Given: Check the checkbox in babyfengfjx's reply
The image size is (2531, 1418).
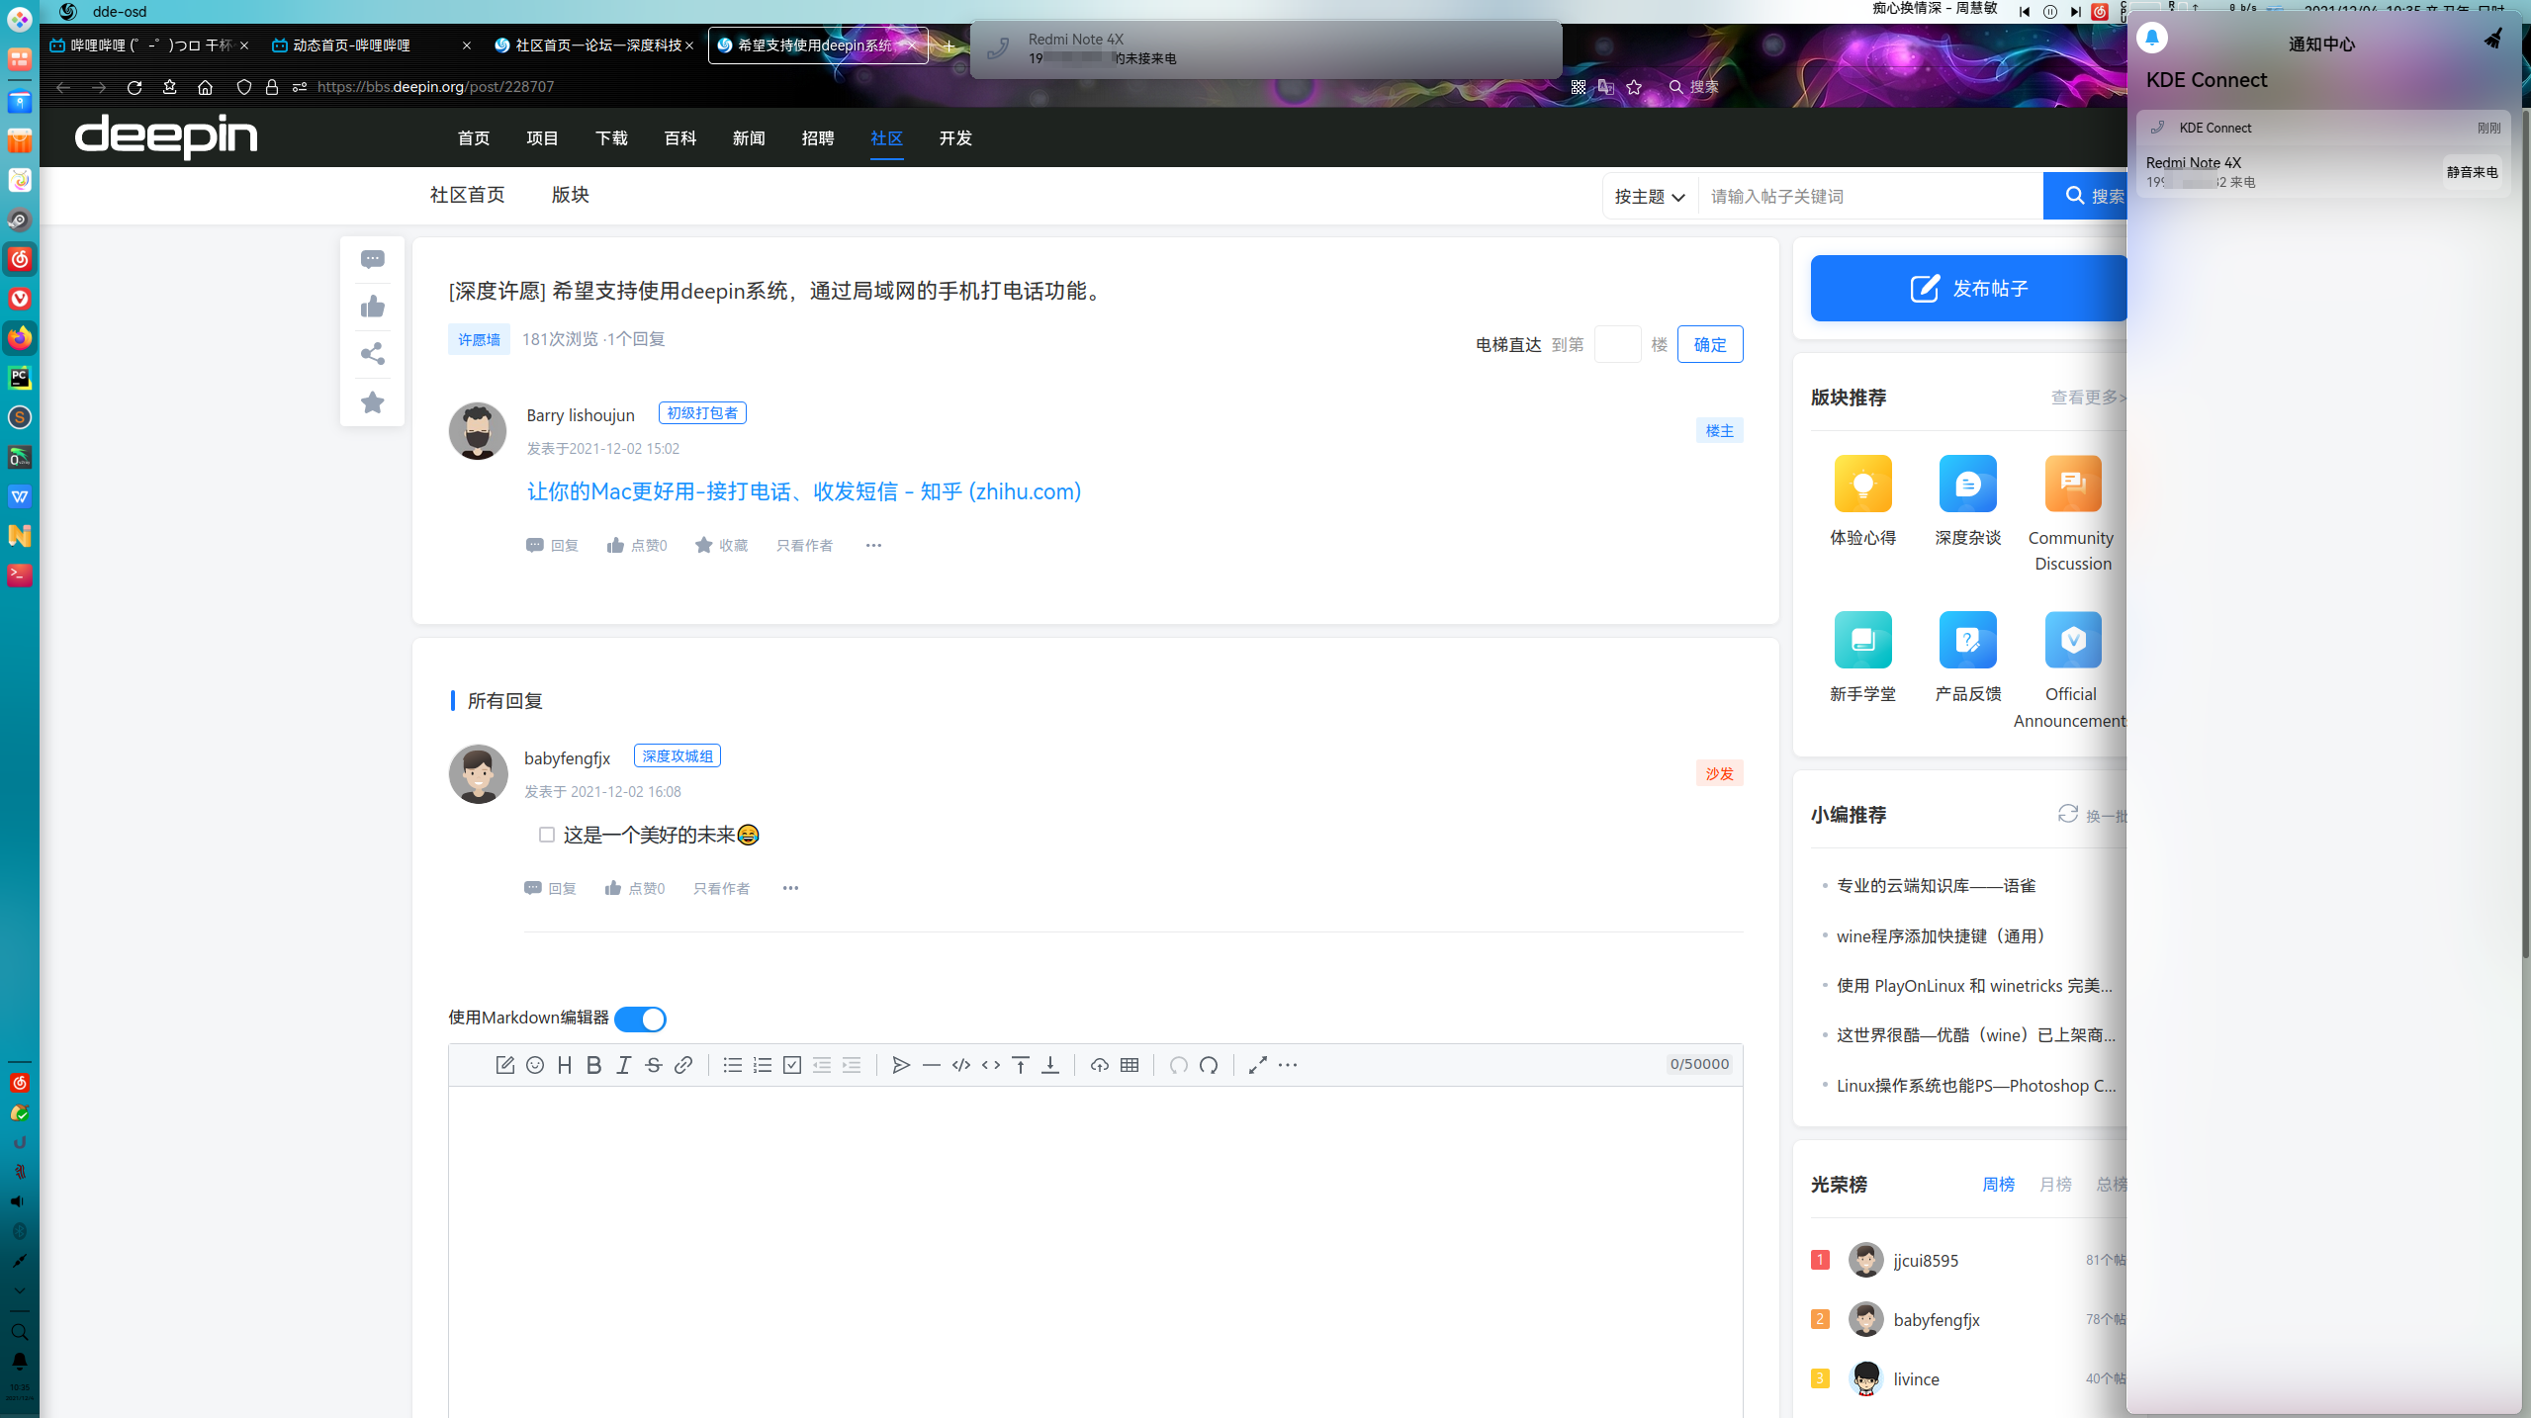Looking at the screenshot, I should [x=547, y=835].
